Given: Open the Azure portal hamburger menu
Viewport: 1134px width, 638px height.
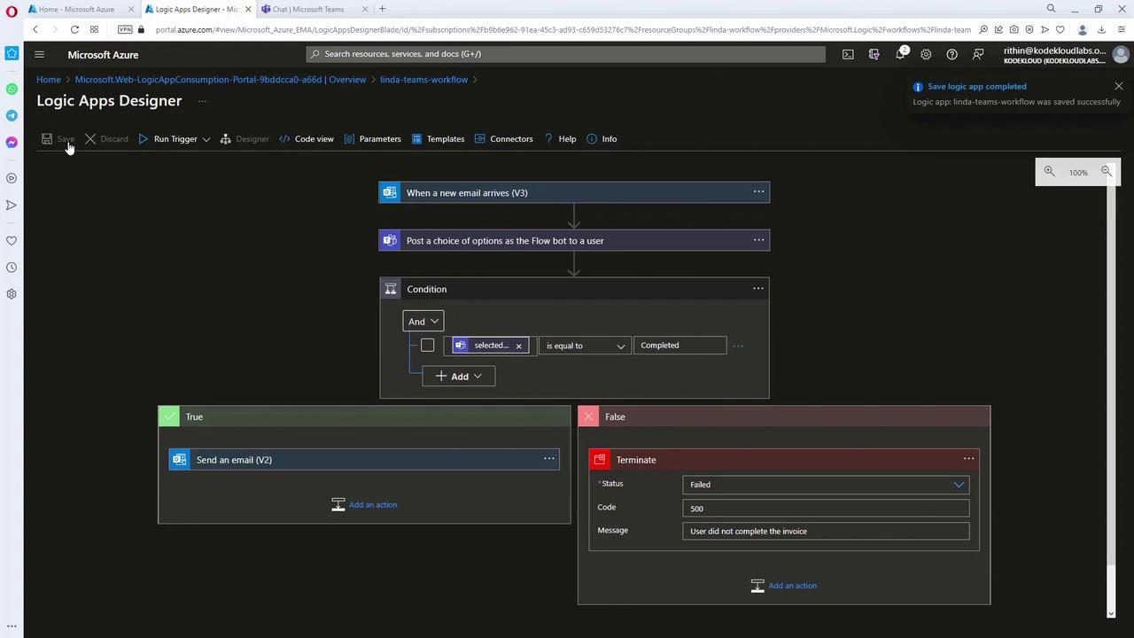Looking at the screenshot, I should pos(39,54).
